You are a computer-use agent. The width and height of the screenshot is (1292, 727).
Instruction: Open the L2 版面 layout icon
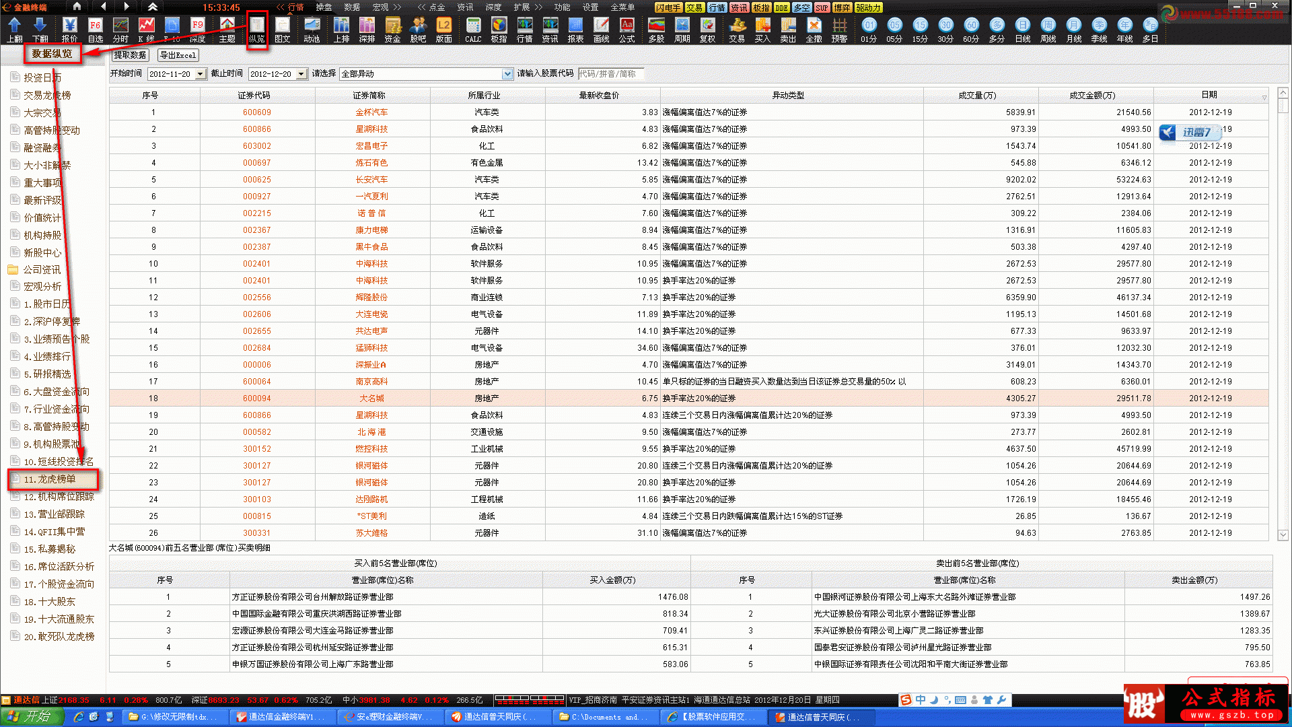coord(443,30)
